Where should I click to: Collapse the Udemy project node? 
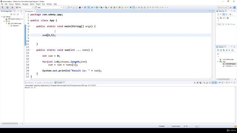[x=2, y=17]
